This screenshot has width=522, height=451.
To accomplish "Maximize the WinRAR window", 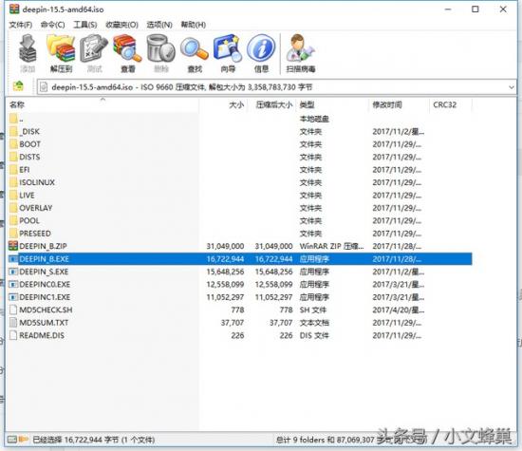I will 475,9.
